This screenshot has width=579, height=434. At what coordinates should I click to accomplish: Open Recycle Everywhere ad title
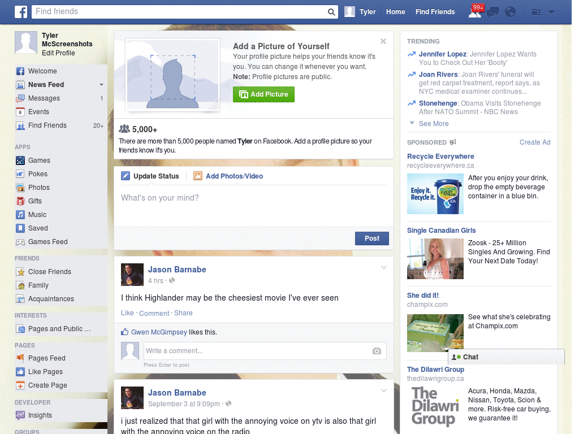440,157
